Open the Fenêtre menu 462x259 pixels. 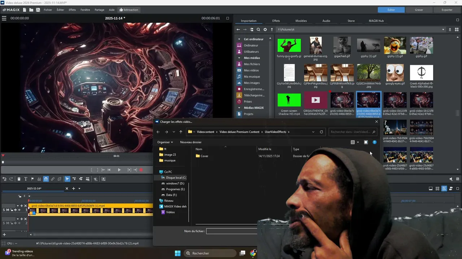point(85,10)
